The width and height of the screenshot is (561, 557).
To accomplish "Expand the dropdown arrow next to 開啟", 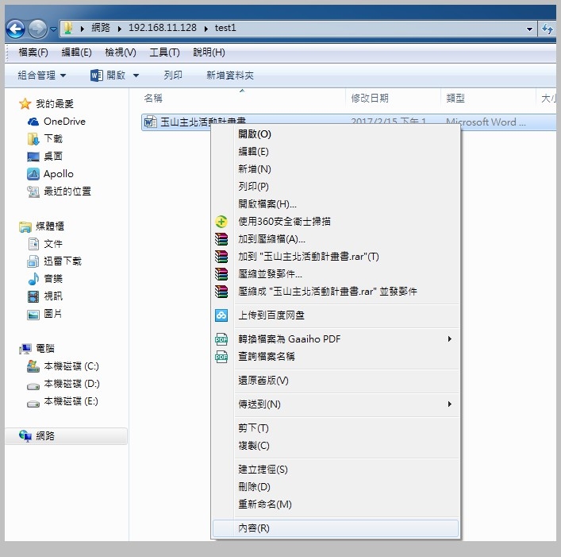I will point(136,75).
